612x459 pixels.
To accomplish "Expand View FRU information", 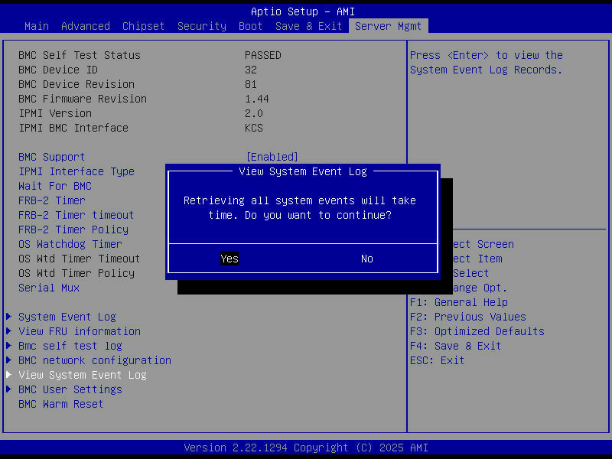I will tap(79, 330).
